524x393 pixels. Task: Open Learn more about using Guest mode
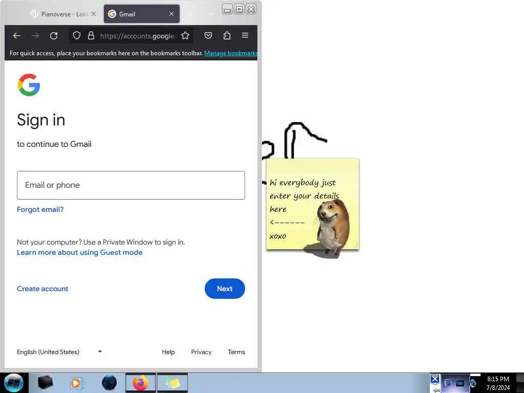point(79,253)
